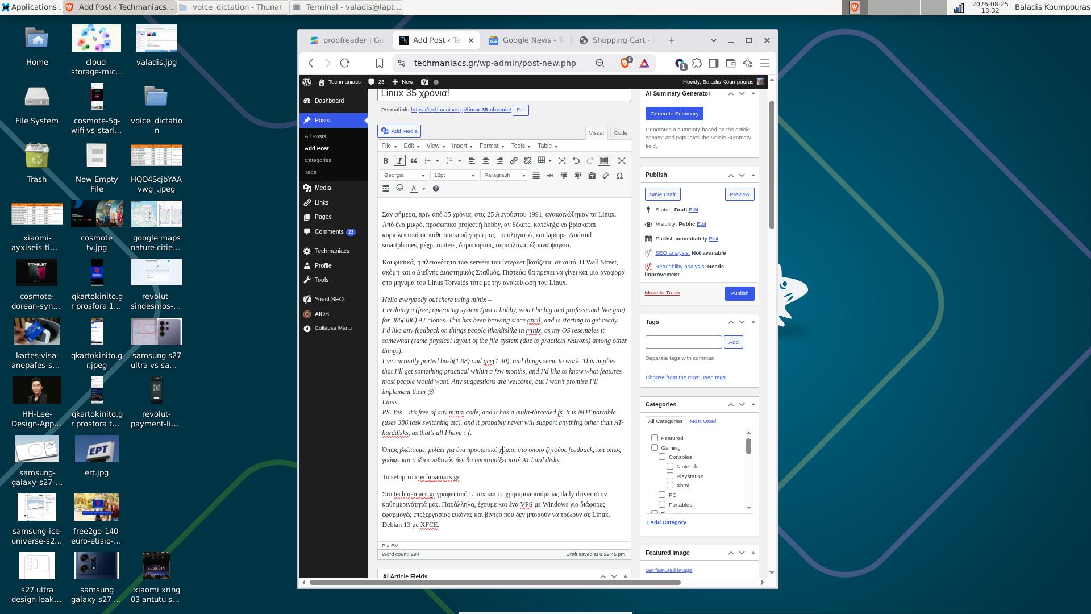
Task: Insert a numbered list
Action: pyautogui.click(x=449, y=161)
